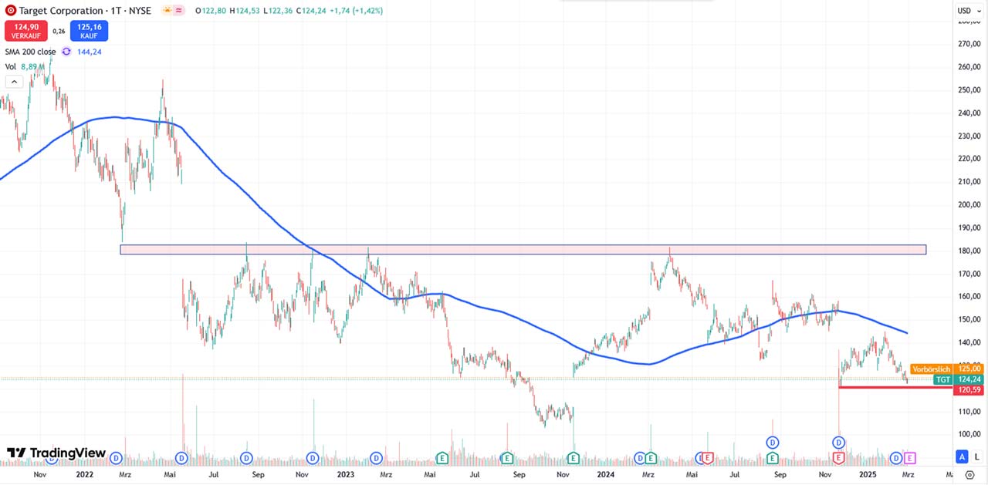This screenshot has width=988, height=485.
Task: Open dividend marker at Mai 2022
Action: click(181, 458)
